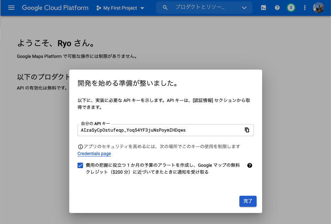This screenshot has height=224, width=331.
Task: Click the Google Cloud Platform header title
Action: 55,7
